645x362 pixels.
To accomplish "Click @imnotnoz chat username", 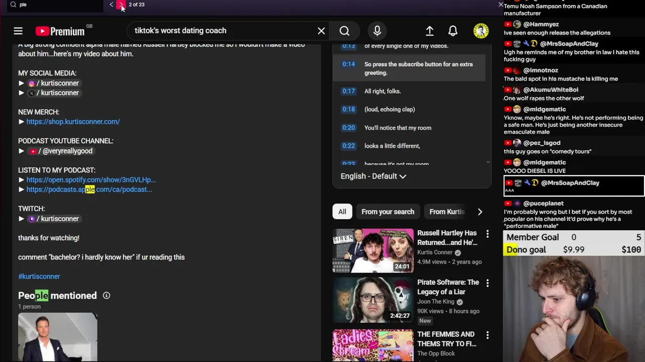I will 541,70.
